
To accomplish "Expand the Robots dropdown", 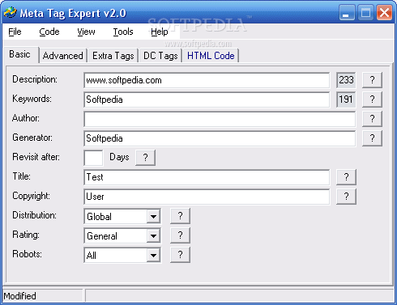I will (153, 255).
